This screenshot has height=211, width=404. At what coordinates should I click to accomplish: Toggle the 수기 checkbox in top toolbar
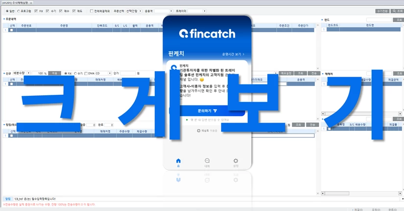click(48, 11)
